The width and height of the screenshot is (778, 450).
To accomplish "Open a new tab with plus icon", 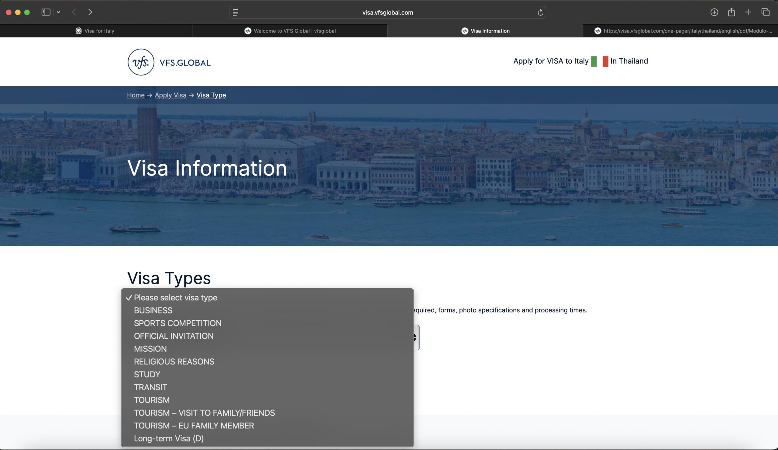I will (748, 12).
